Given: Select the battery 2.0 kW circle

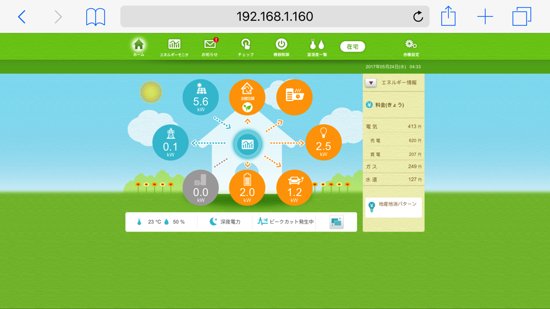Looking at the screenshot, I should 248,188.
